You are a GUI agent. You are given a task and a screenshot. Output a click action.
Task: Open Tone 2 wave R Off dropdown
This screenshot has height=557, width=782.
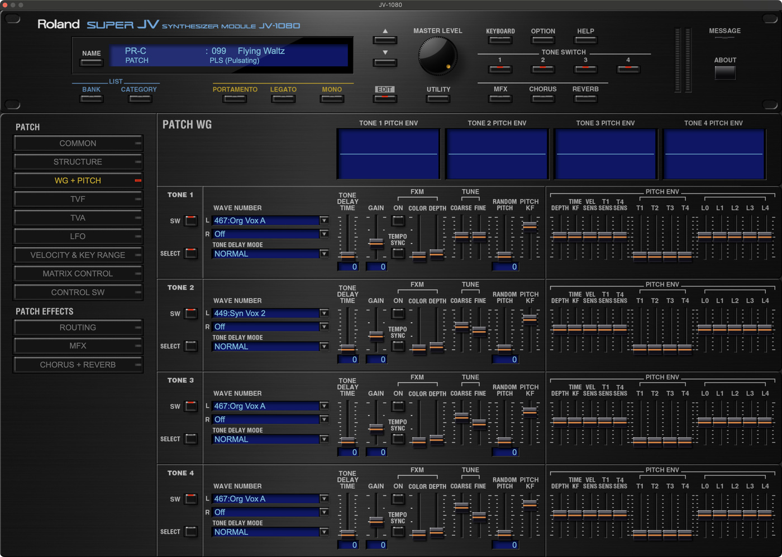tap(270, 327)
